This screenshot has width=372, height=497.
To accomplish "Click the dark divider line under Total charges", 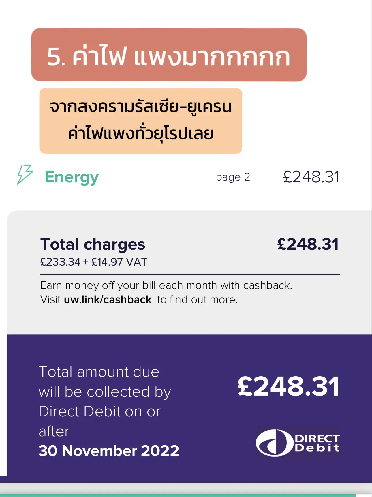I will [190, 275].
